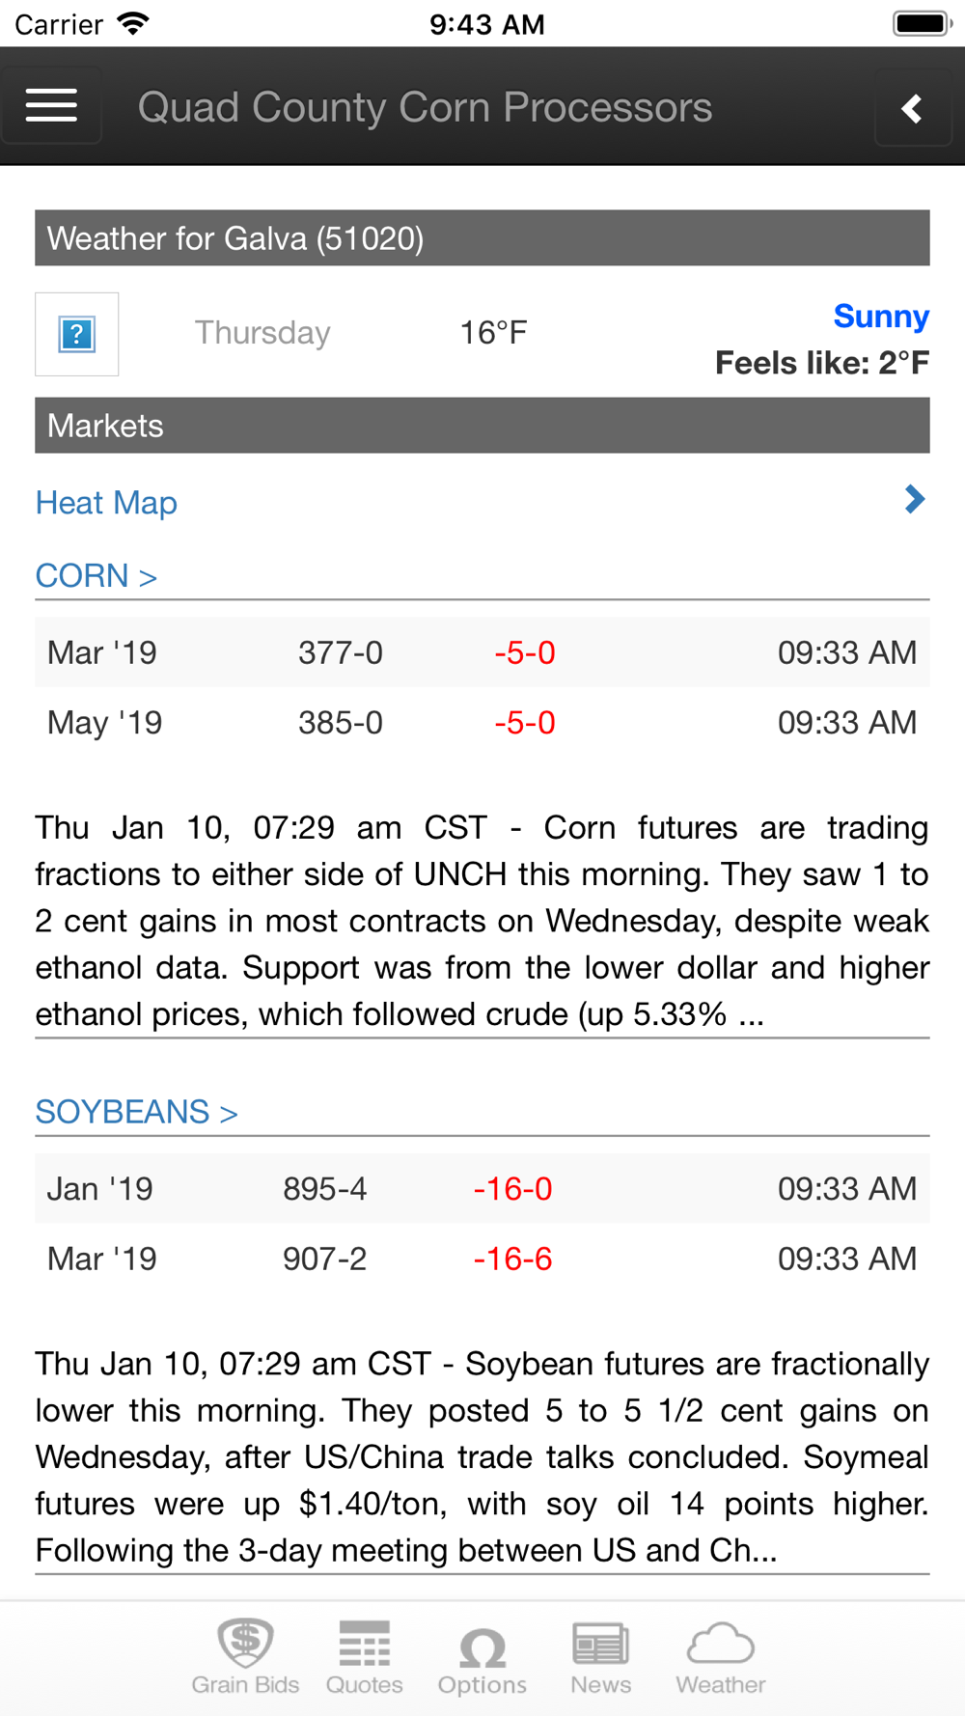This screenshot has height=1716, width=965.
Task: Switch to the Quotes tab
Action: tap(365, 1658)
